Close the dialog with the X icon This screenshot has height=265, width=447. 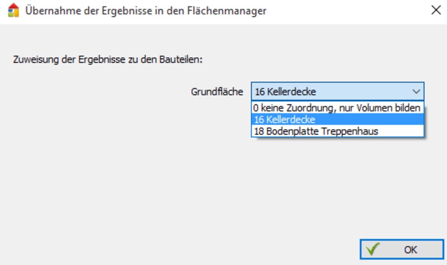tap(436, 10)
